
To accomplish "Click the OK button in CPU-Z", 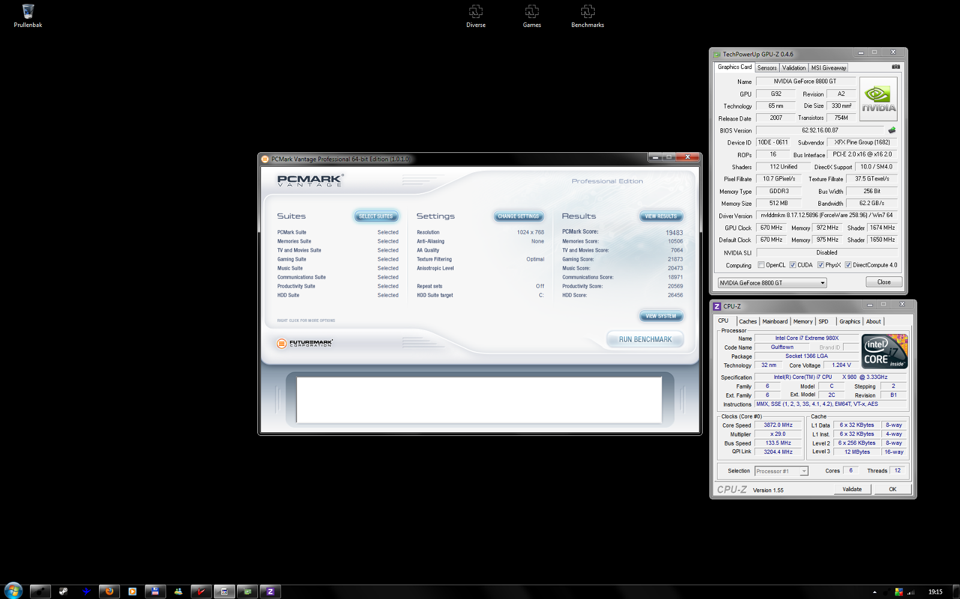I will tap(893, 489).
